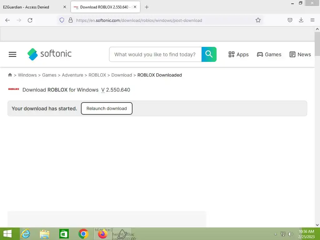Open File Explorer from taskbar
Image resolution: width=320 pixels, height=240 pixels.
pos(45,234)
